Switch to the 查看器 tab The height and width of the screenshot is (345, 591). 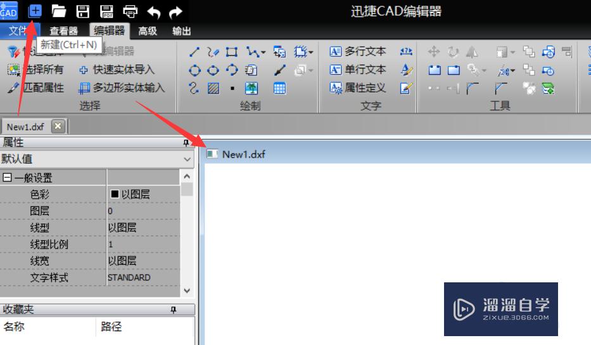click(x=63, y=31)
